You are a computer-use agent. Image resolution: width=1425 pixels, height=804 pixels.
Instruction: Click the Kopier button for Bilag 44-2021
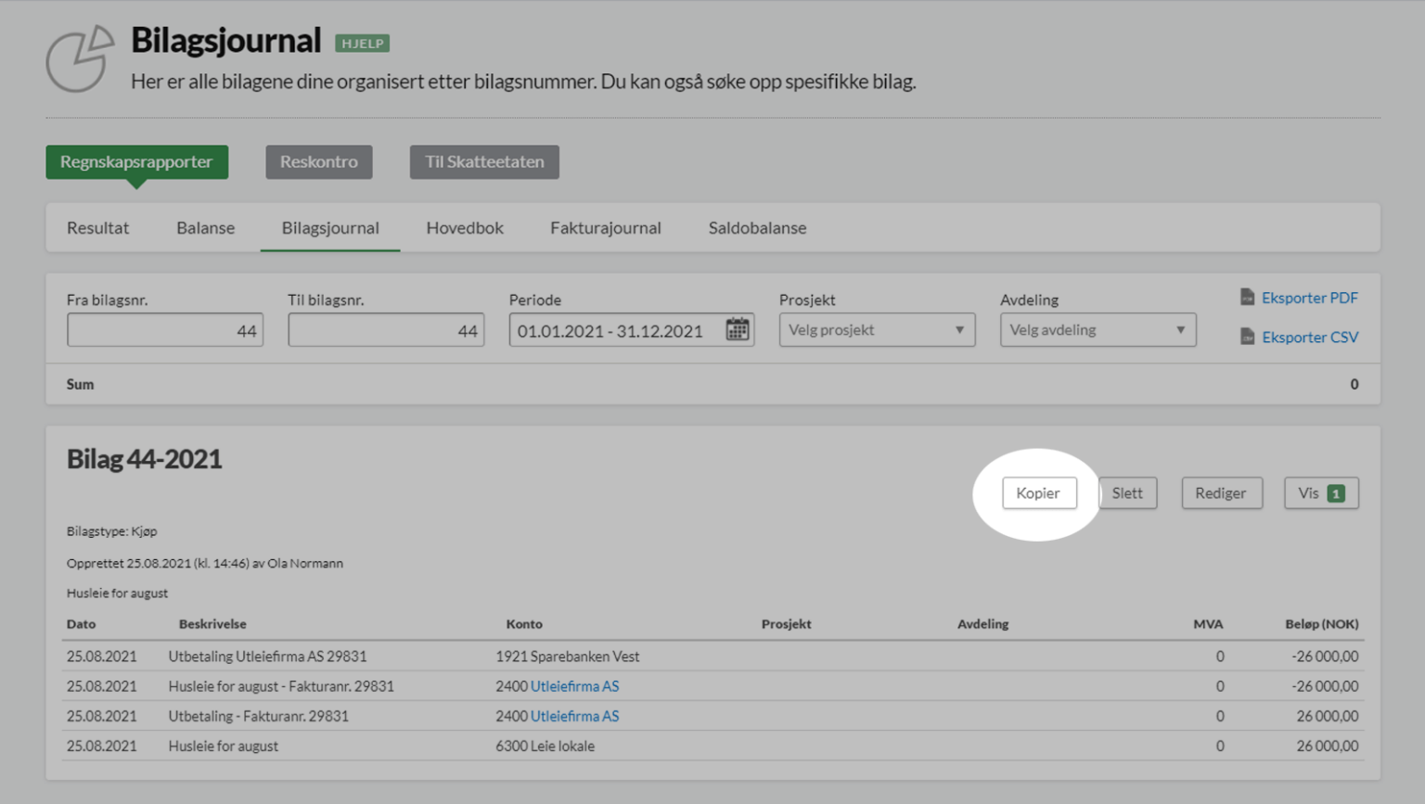pyautogui.click(x=1038, y=493)
